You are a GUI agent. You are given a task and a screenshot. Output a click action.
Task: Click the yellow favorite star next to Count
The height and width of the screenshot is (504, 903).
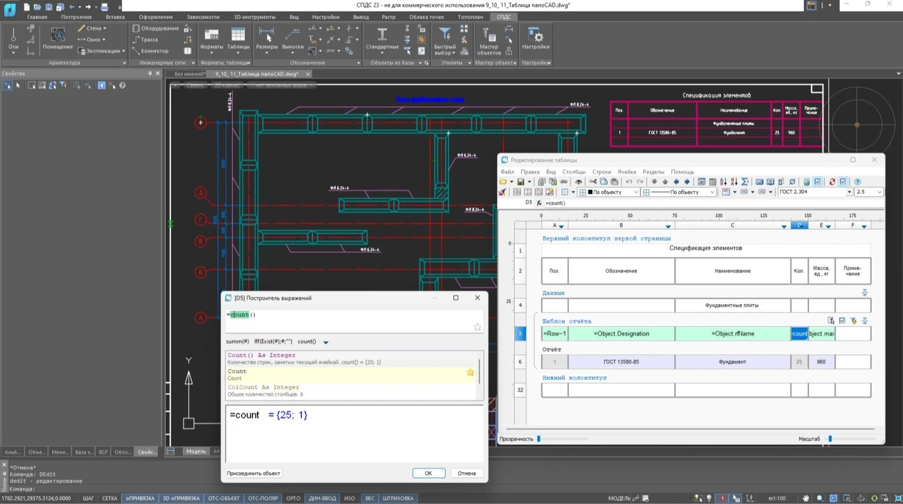470,372
